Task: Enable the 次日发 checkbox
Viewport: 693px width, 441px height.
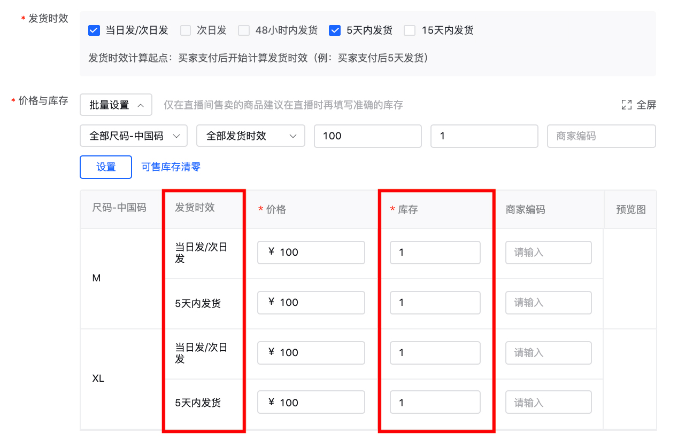Action: tap(186, 30)
